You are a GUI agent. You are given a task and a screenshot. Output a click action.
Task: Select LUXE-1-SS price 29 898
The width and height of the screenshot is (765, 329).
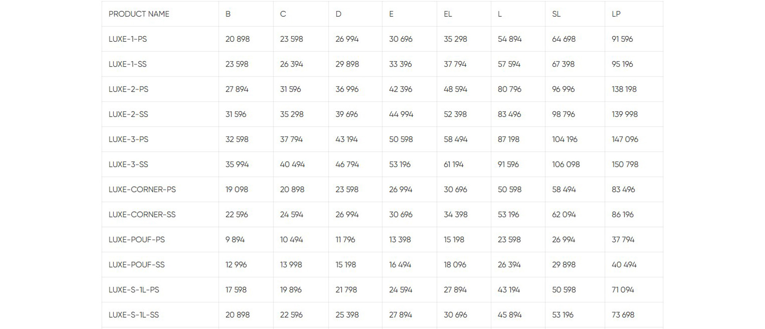tap(347, 64)
